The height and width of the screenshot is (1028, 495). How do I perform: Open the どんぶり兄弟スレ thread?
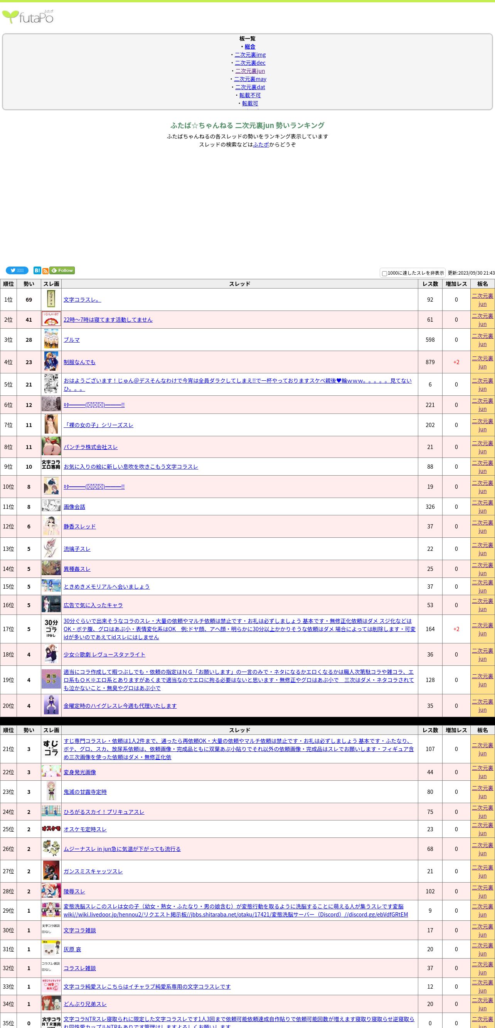click(x=85, y=1004)
